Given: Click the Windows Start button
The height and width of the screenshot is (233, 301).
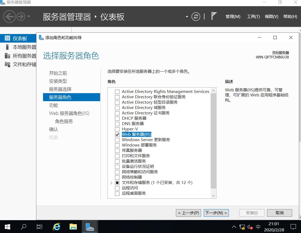Looking at the screenshot, I should point(7,227).
